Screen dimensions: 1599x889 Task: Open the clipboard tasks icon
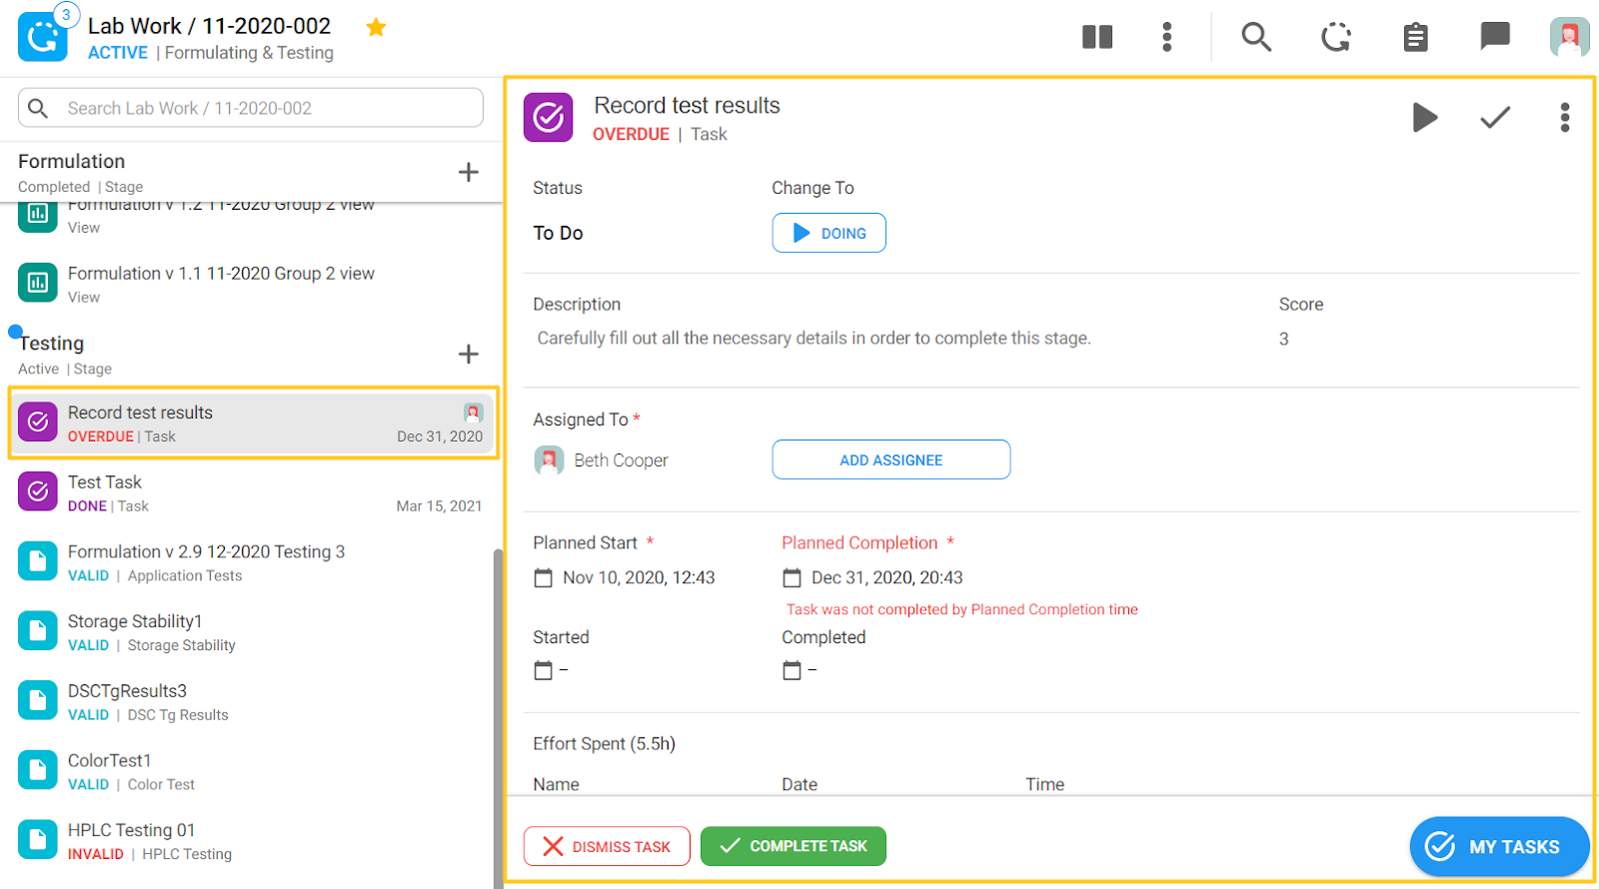1415,37
